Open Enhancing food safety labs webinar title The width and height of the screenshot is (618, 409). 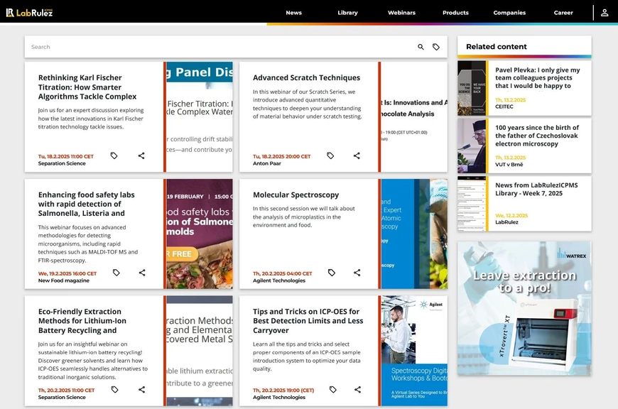click(x=87, y=204)
